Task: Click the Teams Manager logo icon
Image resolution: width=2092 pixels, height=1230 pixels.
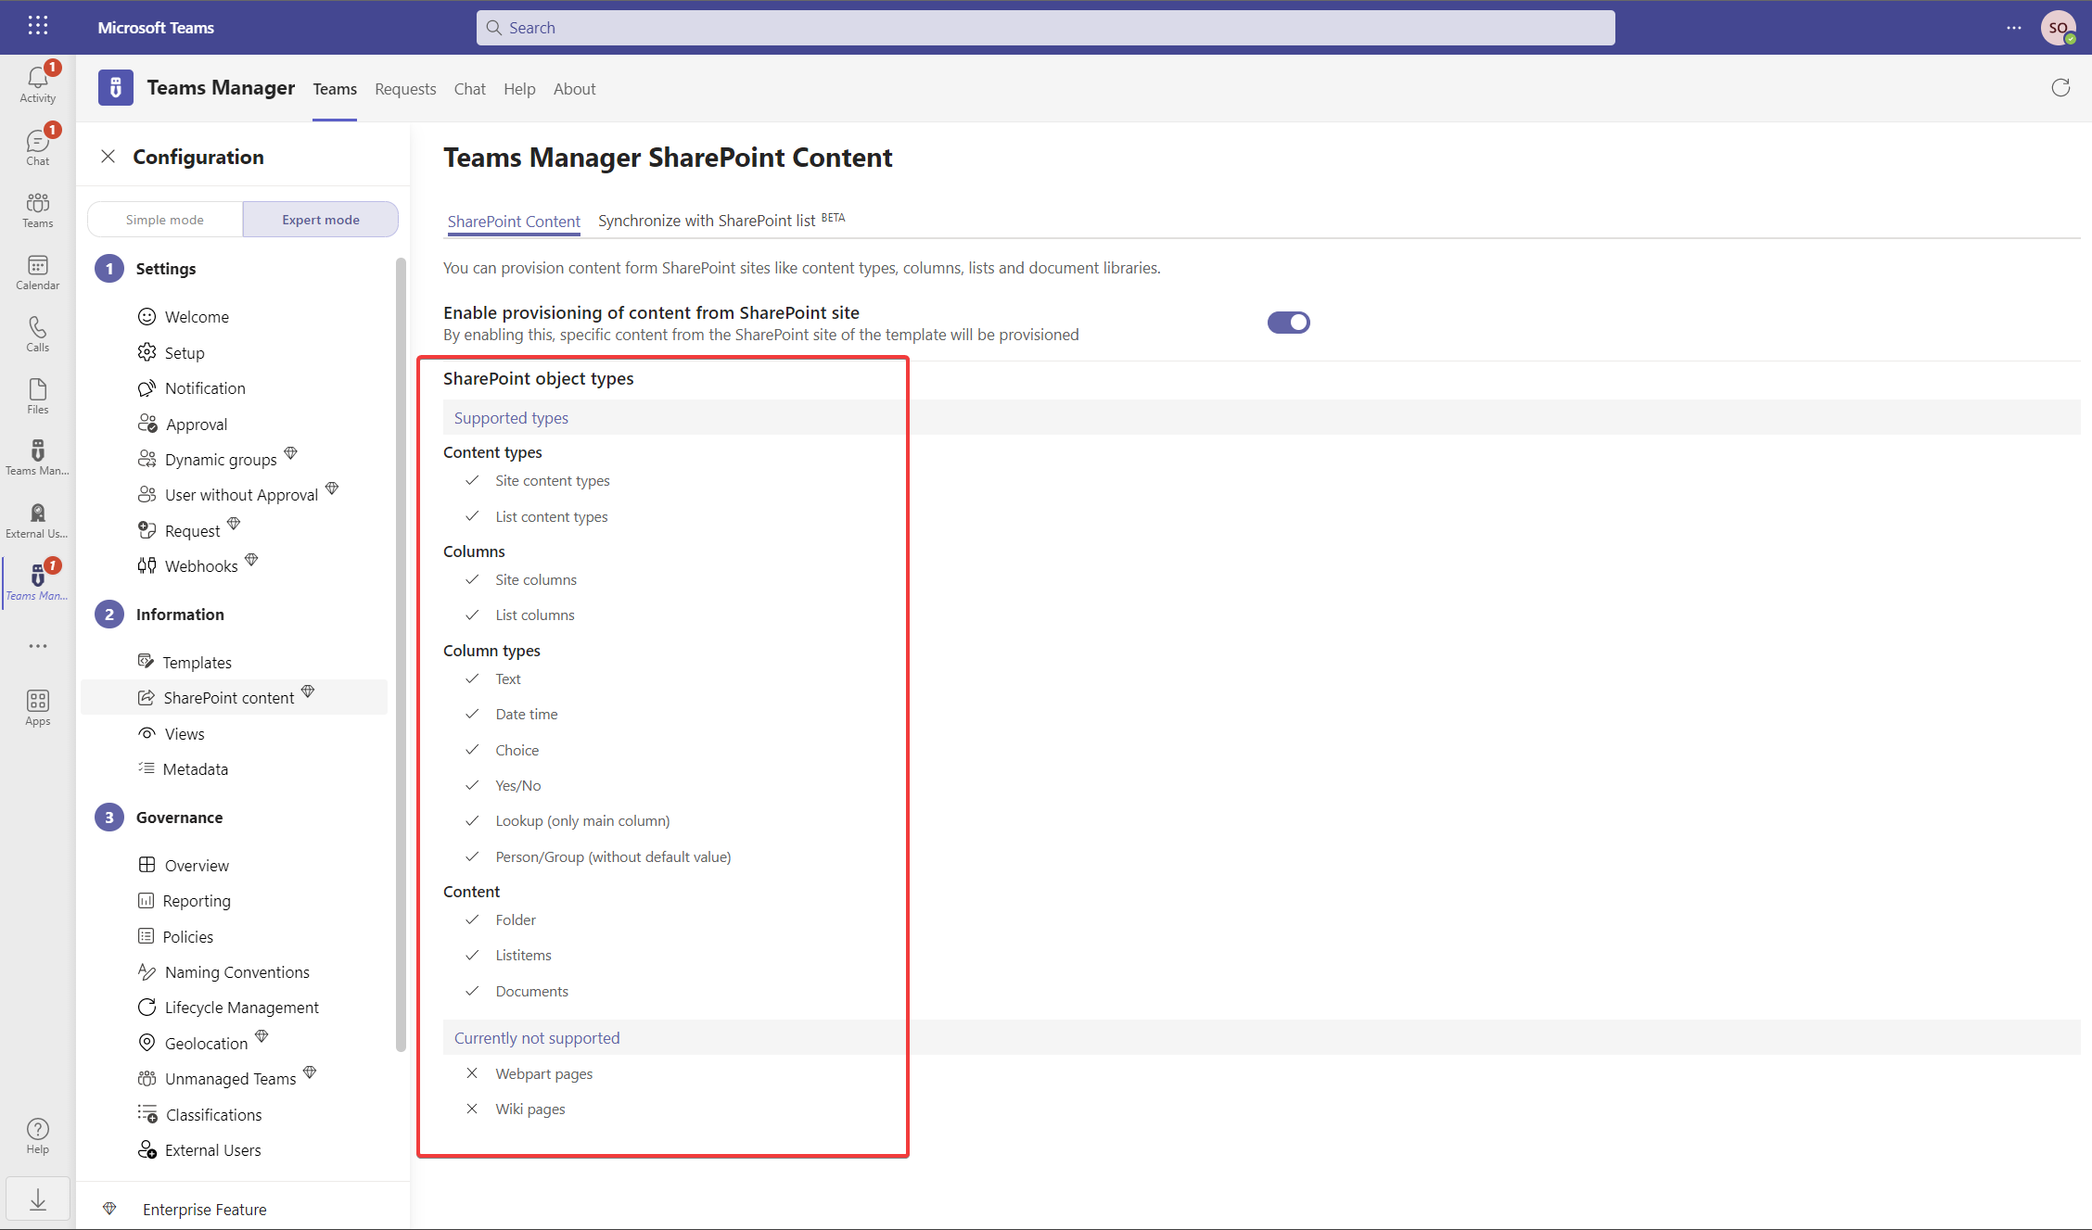Action: pos(116,88)
